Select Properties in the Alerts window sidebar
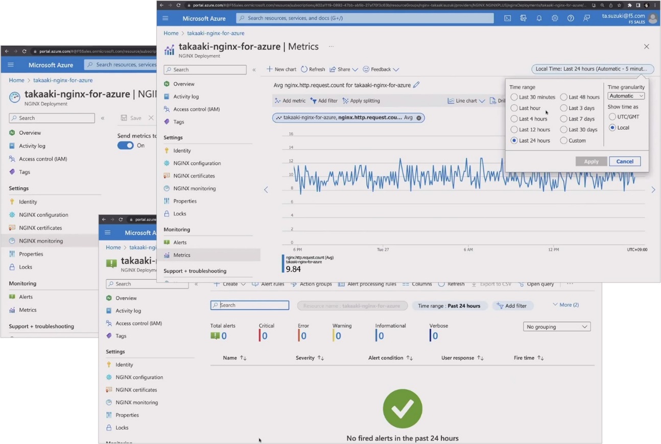This screenshot has width=661, height=444. point(127,415)
